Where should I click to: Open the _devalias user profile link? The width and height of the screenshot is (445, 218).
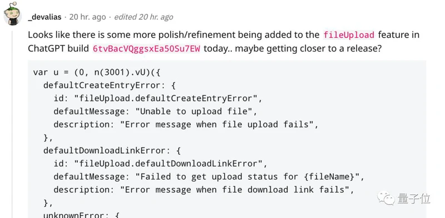coord(45,17)
